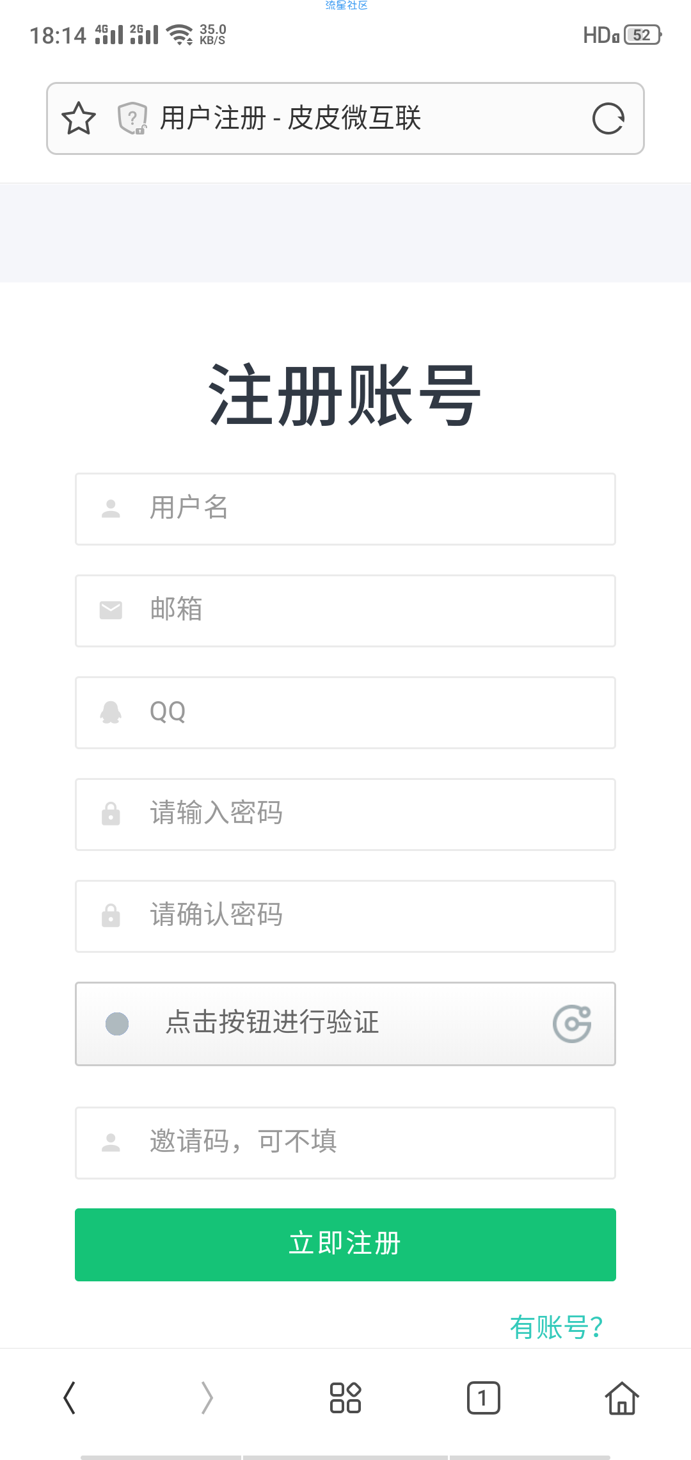Open the browser menu grid icon

345,1397
